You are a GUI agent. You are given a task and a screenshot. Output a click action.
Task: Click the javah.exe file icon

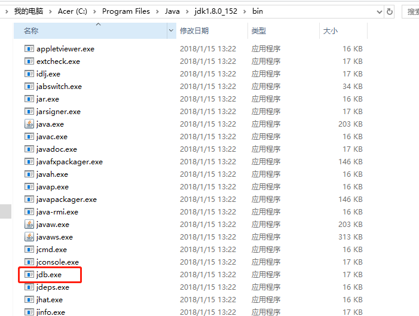click(x=29, y=174)
